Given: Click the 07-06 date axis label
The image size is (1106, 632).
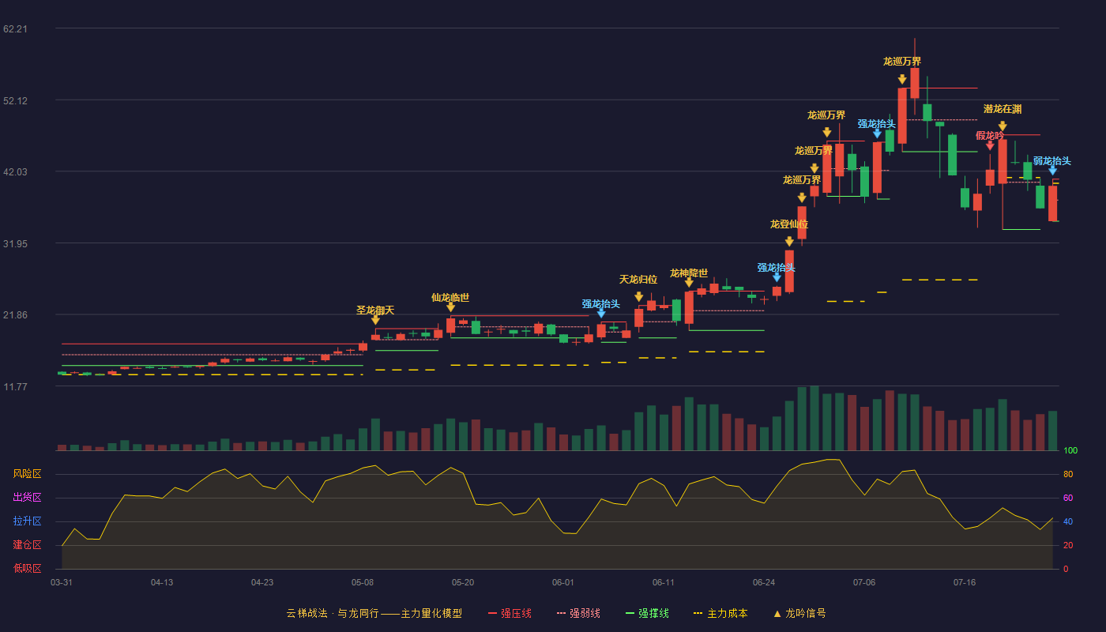Looking at the screenshot, I should [x=864, y=582].
